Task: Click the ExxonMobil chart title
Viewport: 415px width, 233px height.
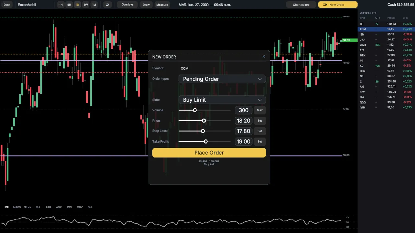Action: pyautogui.click(x=27, y=5)
